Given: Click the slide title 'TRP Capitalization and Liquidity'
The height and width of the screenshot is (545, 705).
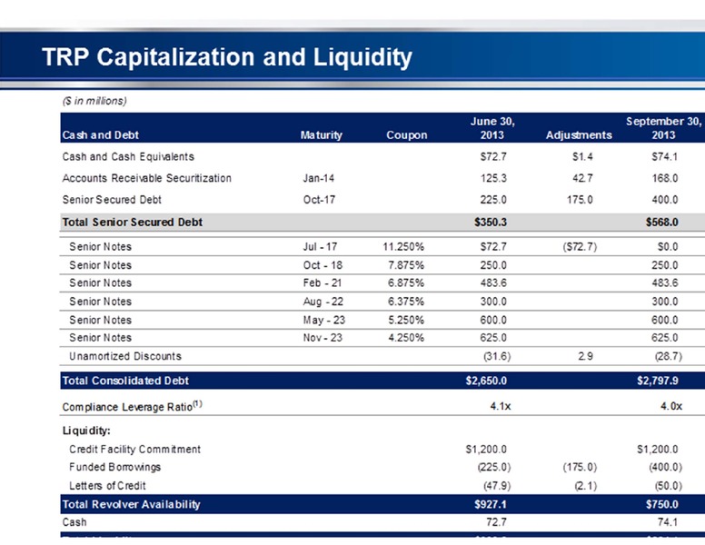Looking at the screenshot, I should pos(227,57).
